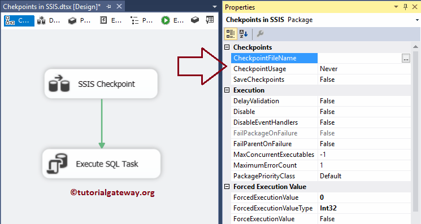Switch to the Event Handlers tab
The width and height of the screenshot is (421, 224).
point(110,21)
